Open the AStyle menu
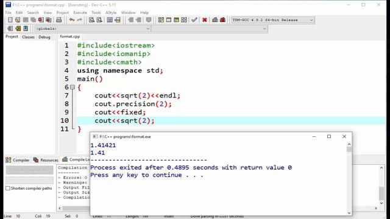Image resolution: width=390 pixels, height=219 pixels. [111, 12]
